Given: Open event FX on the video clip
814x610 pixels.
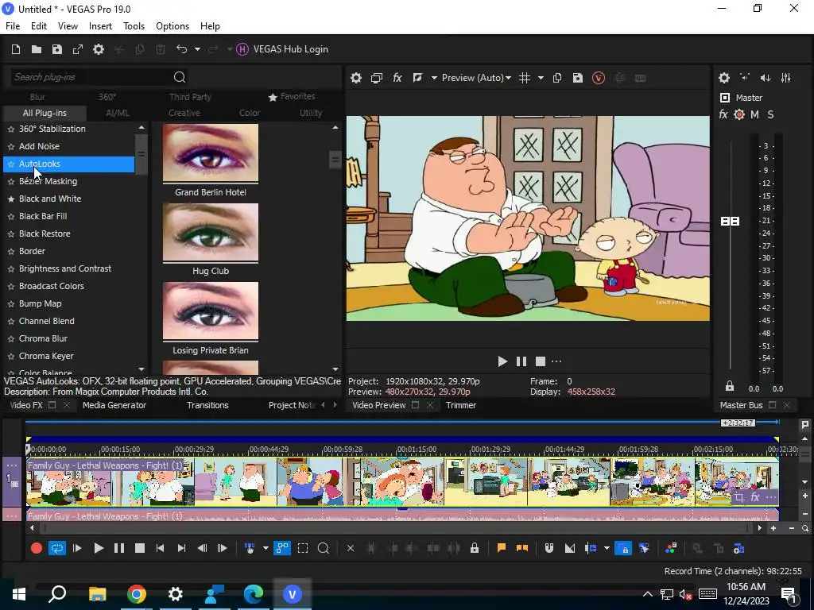Looking at the screenshot, I should (755, 497).
